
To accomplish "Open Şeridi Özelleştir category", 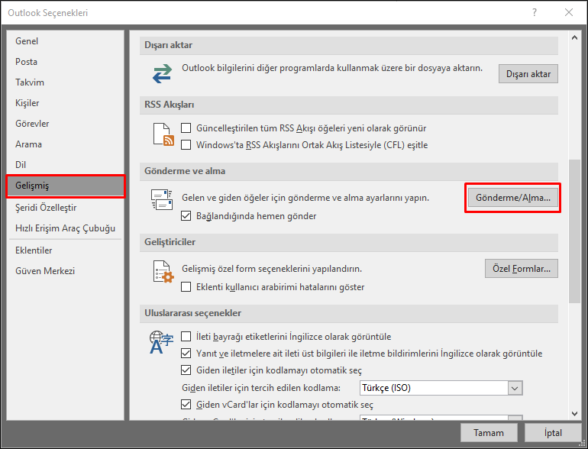I will tap(65, 208).
